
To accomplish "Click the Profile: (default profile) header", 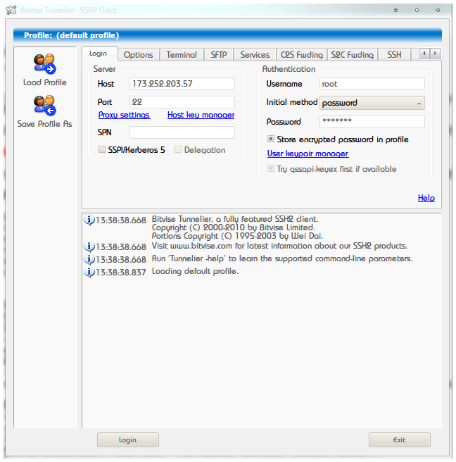I will point(227,35).
